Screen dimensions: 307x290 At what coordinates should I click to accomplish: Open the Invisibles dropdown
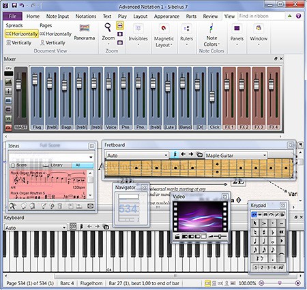138,34
